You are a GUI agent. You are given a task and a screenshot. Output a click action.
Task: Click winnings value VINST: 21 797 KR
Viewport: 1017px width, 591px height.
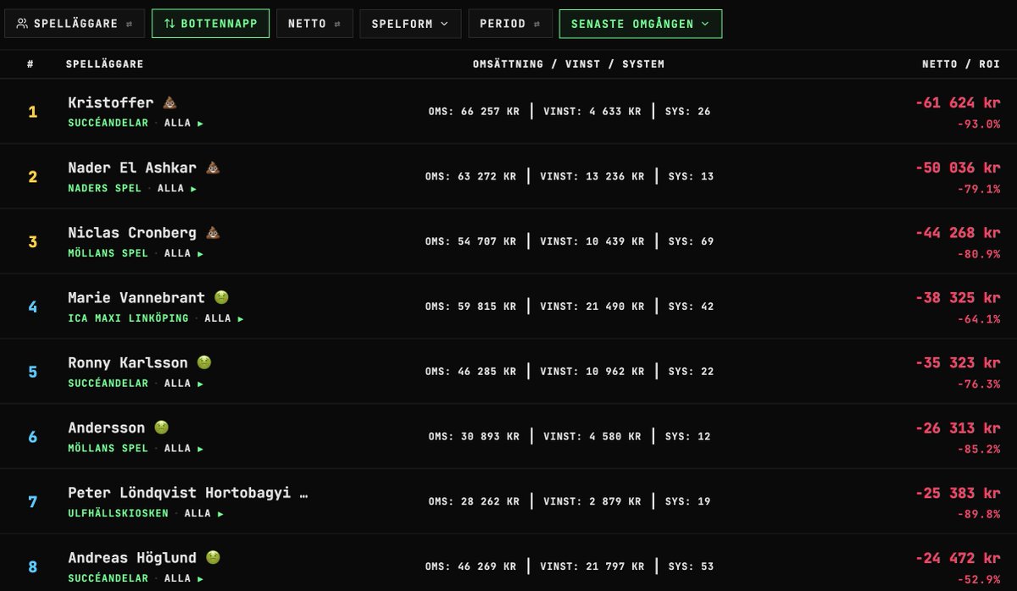coord(592,566)
